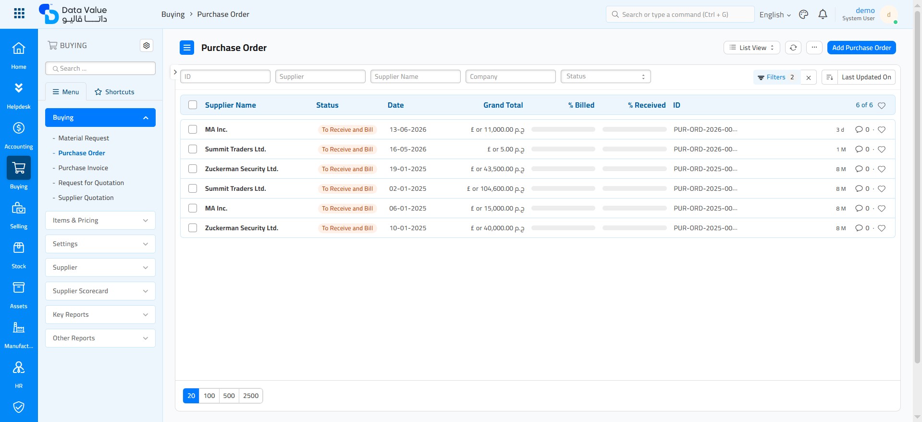Image resolution: width=922 pixels, height=422 pixels.
Task: Expand the Items & Pricing section
Action: 100,220
